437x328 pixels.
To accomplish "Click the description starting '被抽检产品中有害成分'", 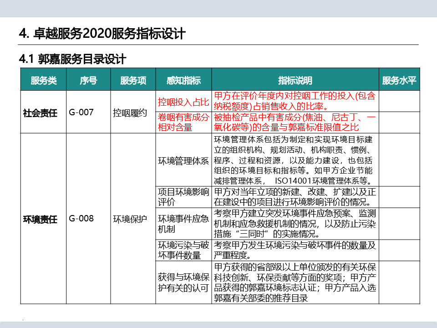I will click(x=295, y=123).
